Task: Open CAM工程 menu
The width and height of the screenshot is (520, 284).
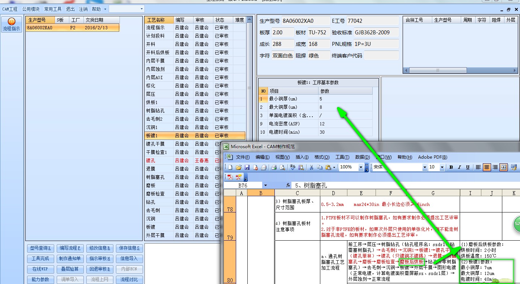Action: 10,9
